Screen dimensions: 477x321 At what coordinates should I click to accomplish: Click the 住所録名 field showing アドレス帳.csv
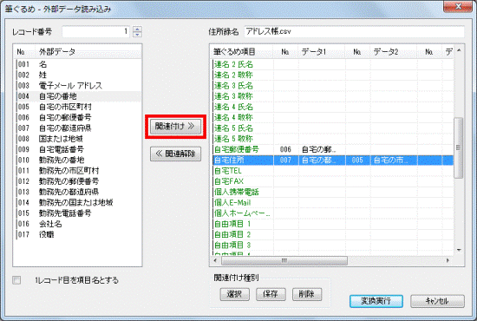[354, 31]
